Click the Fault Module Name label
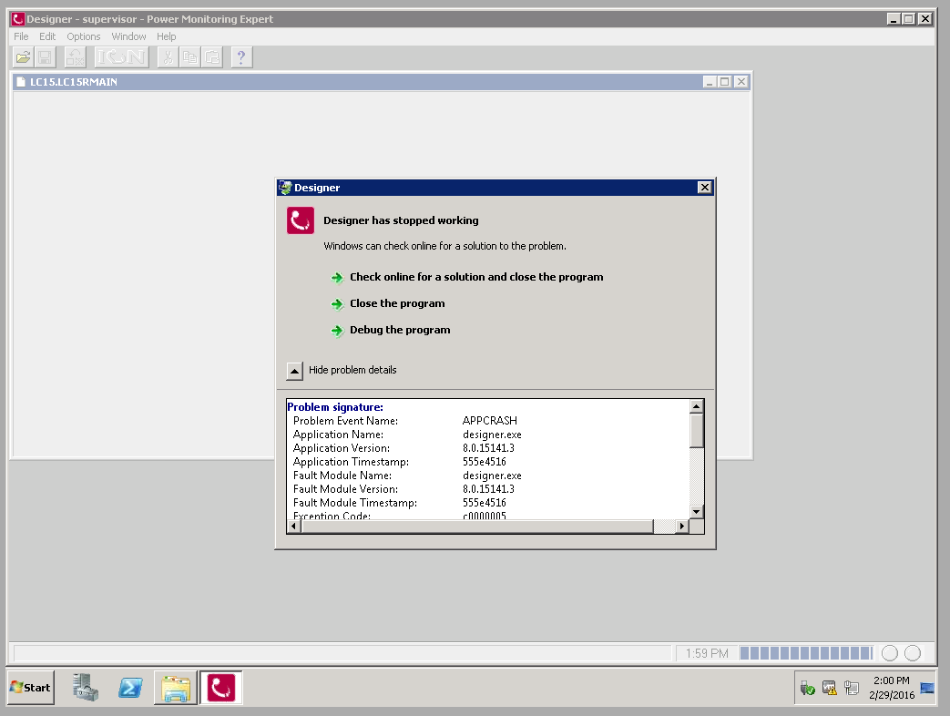The width and height of the screenshot is (950, 716). click(x=342, y=476)
